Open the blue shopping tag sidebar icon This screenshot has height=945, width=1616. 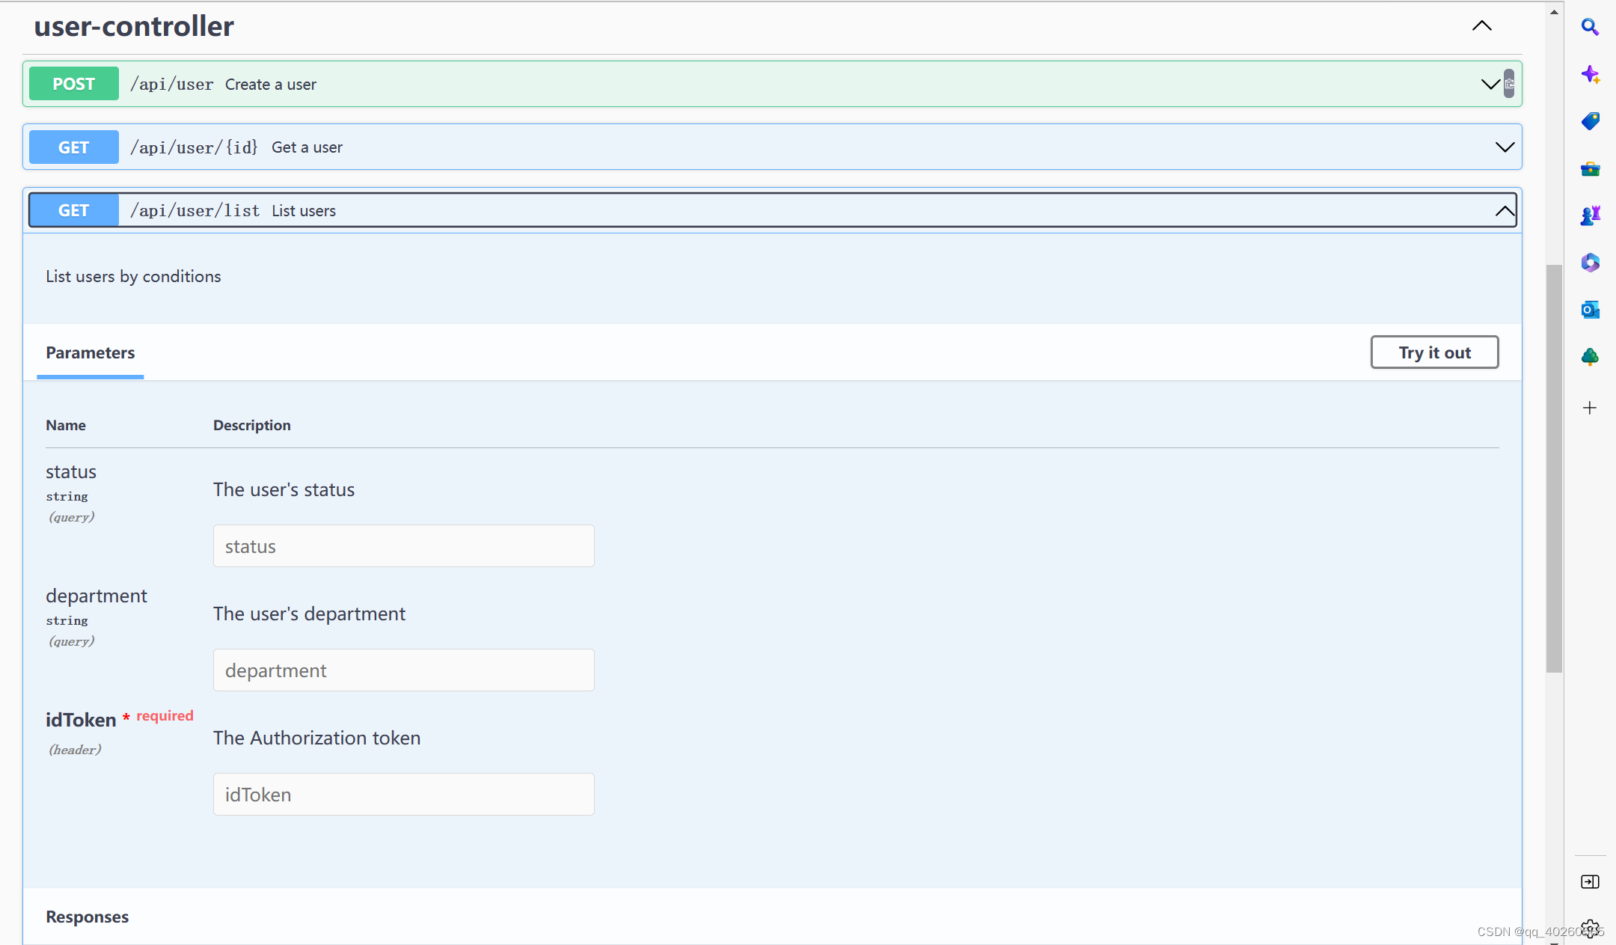1590,121
